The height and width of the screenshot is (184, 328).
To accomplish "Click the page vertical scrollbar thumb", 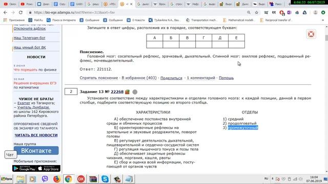I will point(326,38).
